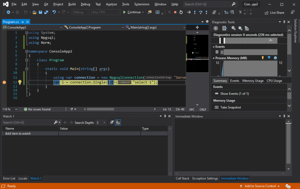Switch to the CPU Usage tab
The height and width of the screenshot is (189, 300).
tap(274, 81)
